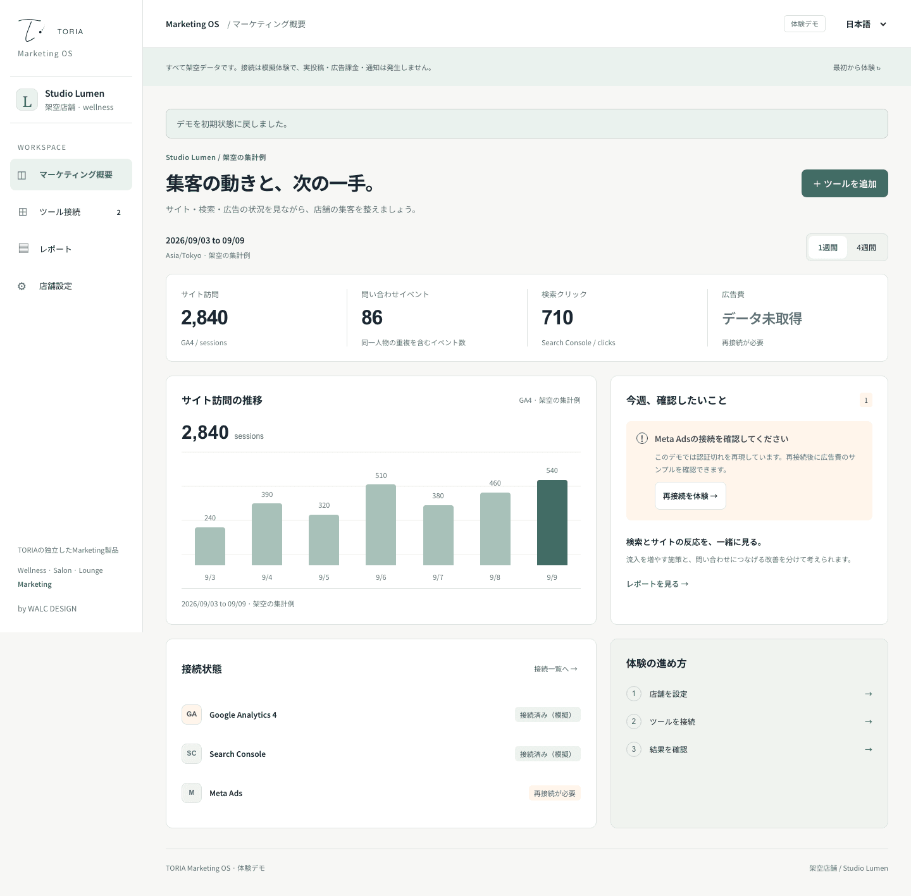The width and height of the screenshot is (911, 896).
Task: Click step number 3 circle
Action: point(634,749)
